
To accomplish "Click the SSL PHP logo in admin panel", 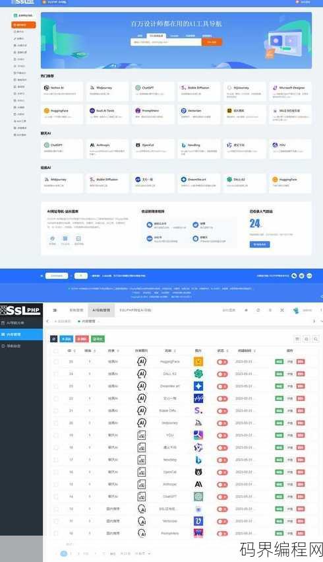I will pos(20,310).
